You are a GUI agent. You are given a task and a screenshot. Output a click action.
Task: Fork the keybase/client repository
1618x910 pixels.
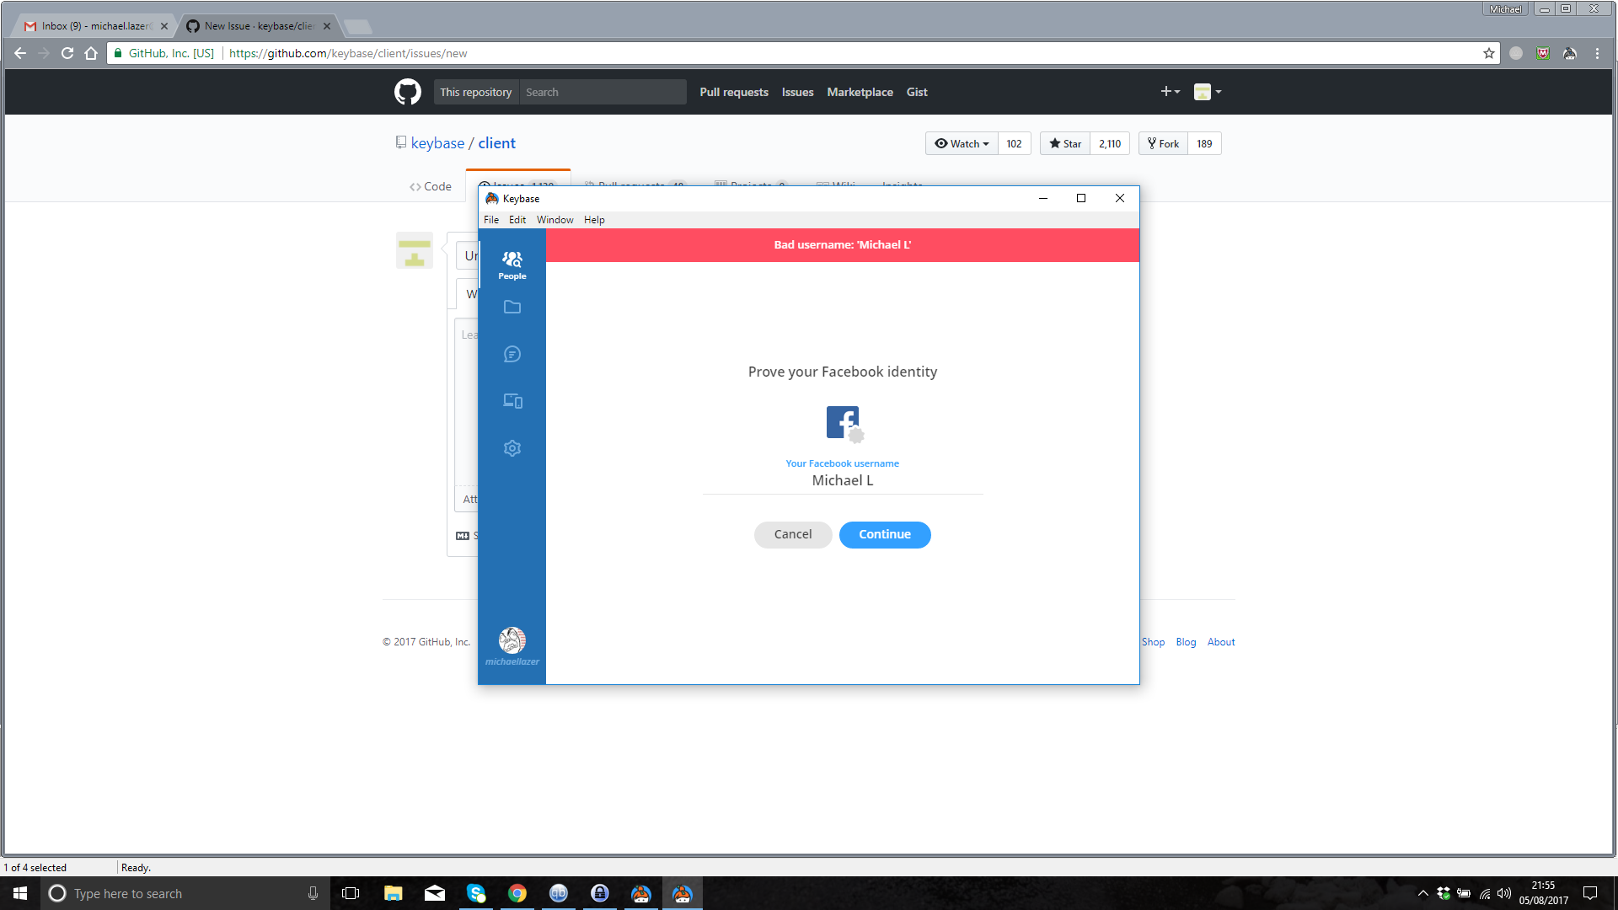(x=1163, y=144)
